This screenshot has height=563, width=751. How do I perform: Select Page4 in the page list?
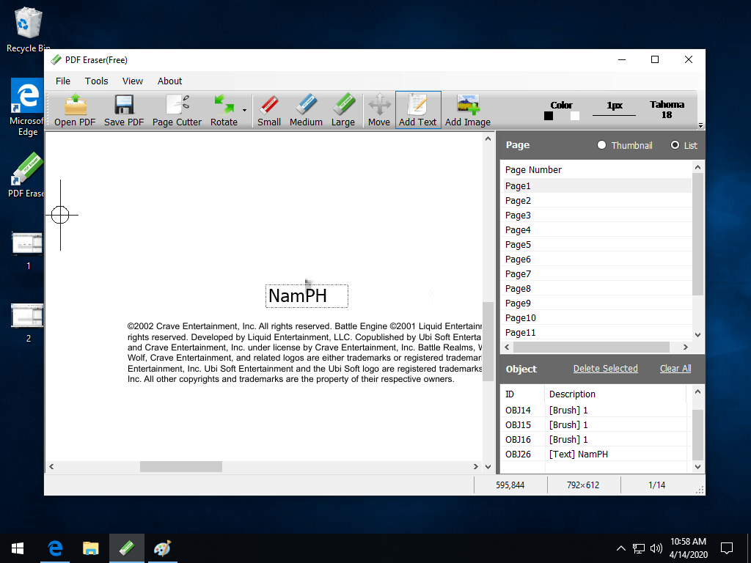pyautogui.click(x=597, y=229)
